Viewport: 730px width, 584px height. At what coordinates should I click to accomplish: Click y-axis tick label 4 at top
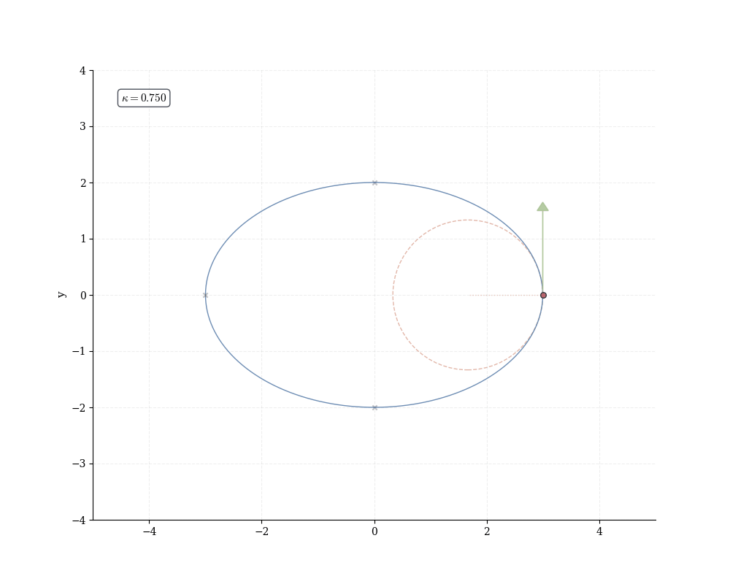pyautogui.click(x=82, y=71)
